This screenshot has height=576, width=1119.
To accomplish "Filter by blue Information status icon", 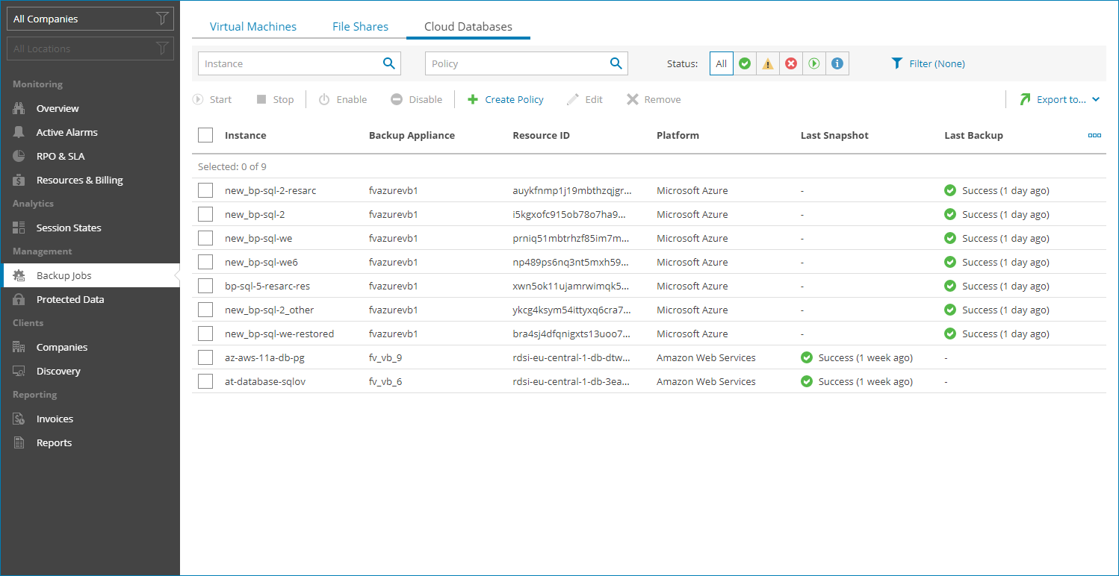I will point(837,64).
